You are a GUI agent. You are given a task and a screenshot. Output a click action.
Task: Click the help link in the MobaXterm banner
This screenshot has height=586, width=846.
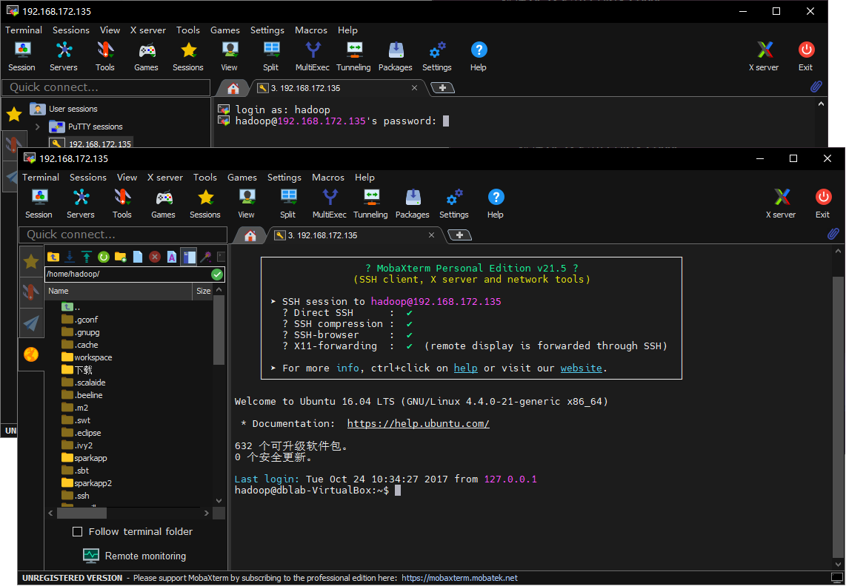(466, 368)
